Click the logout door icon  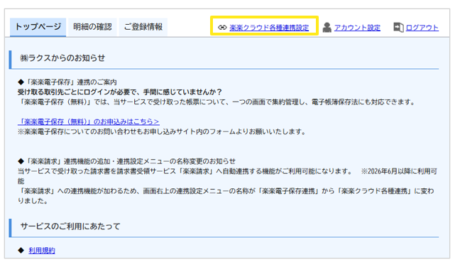(398, 27)
